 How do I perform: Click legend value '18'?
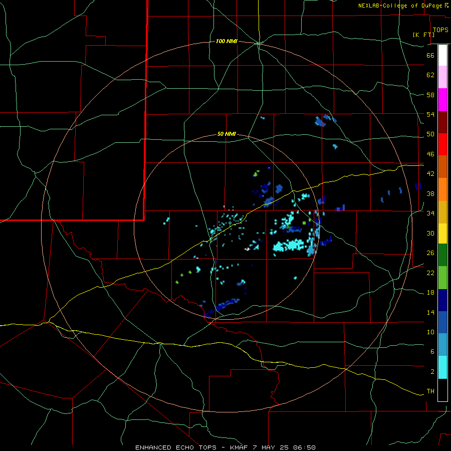pos(430,293)
